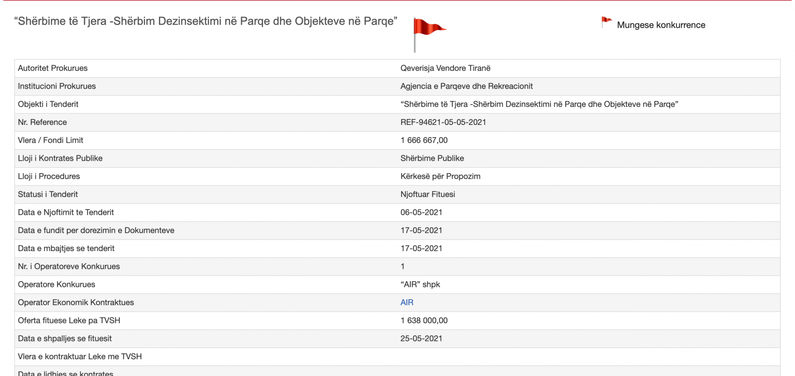
Task: Click Data e fundit per dorezimin label
Action: pos(96,230)
